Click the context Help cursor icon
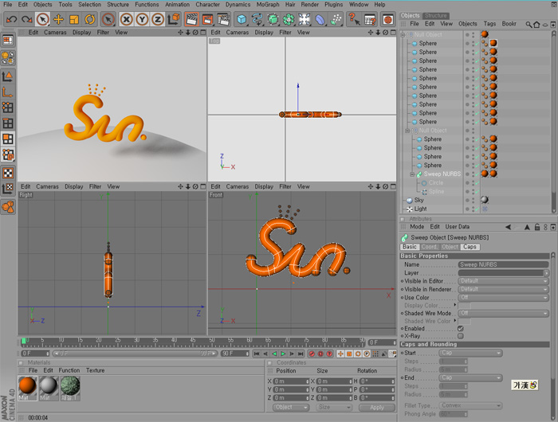The height and width of the screenshot is (422, 558). (x=354, y=19)
